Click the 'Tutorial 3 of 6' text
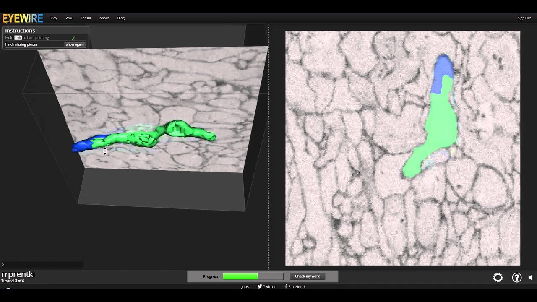 click(x=13, y=281)
